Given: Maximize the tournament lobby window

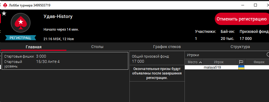Looking at the screenshot, I should (255, 5).
